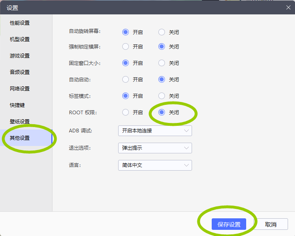The width and height of the screenshot is (295, 236).
Task: Disable 自动旋转屏幕 with 关闭 radio
Action: tap(162, 32)
